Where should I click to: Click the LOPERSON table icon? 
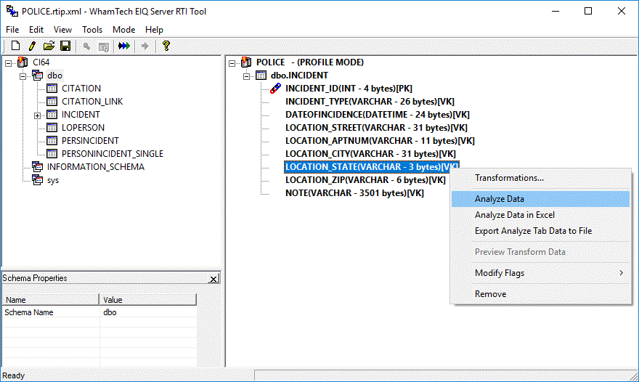(x=52, y=128)
